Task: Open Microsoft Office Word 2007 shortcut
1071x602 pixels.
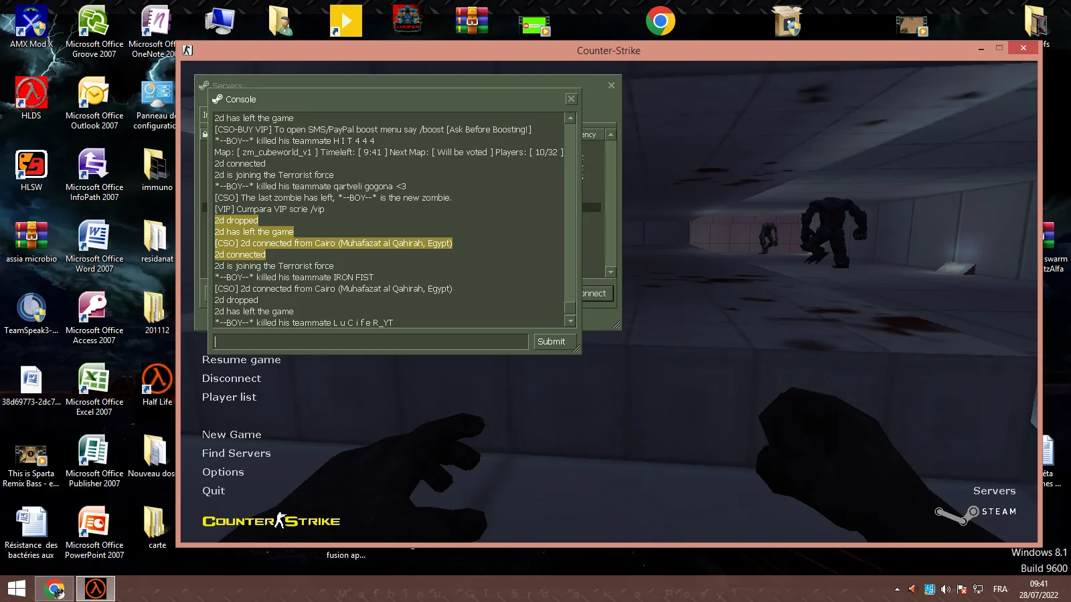Action: tap(94, 246)
